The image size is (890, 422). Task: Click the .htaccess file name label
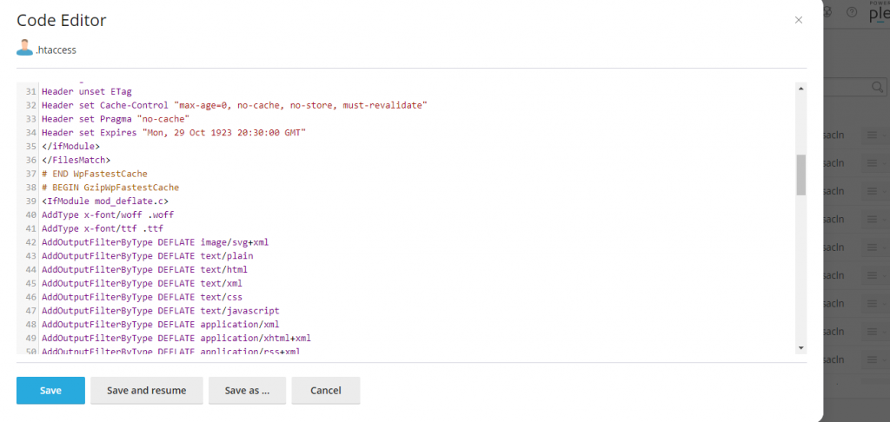click(x=56, y=49)
